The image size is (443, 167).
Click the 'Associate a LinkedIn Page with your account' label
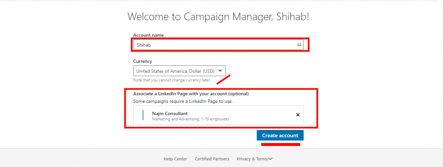(191, 94)
